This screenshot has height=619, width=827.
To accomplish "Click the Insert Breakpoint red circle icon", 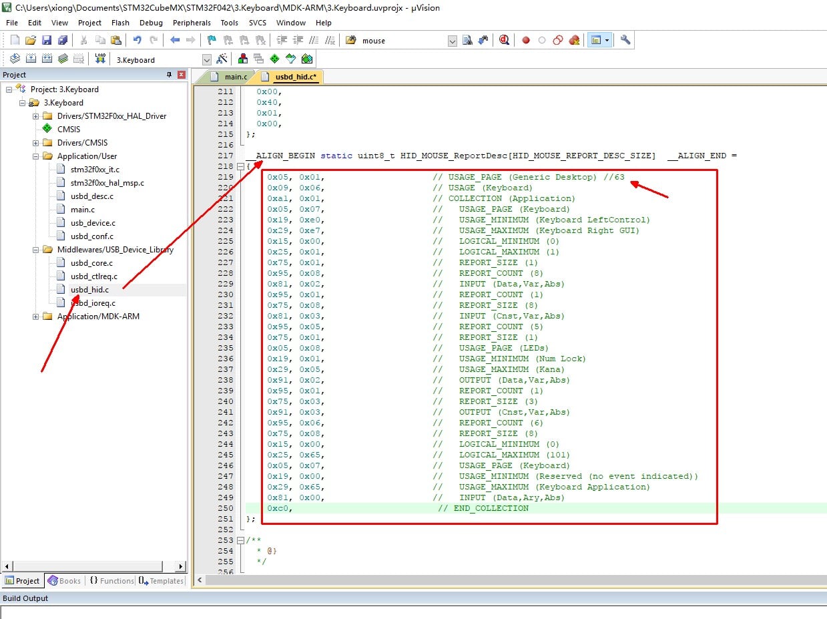I will click(526, 41).
